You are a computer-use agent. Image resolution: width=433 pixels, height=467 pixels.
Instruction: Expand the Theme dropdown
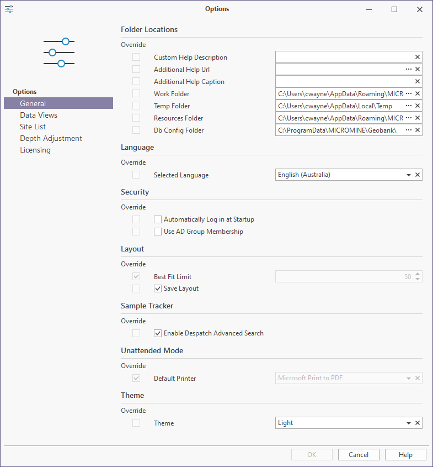[x=409, y=423]
